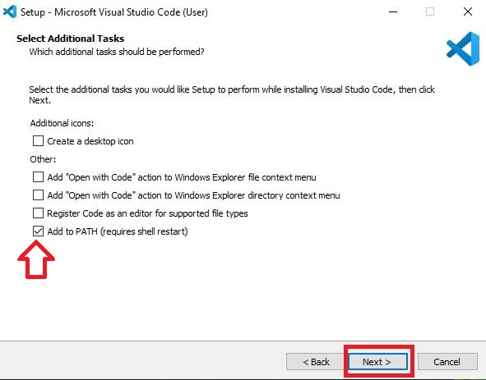Click the 'Add to PATH (requires shell restart)' label
The height and width of the screenshot is (380, 486).
pyautogui.click(x=118, y=231)
